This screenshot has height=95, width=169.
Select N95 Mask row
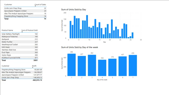point(20,47)
